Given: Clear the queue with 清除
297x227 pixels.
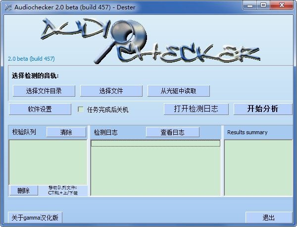Looking at the screenshot, I should (66, 132).
